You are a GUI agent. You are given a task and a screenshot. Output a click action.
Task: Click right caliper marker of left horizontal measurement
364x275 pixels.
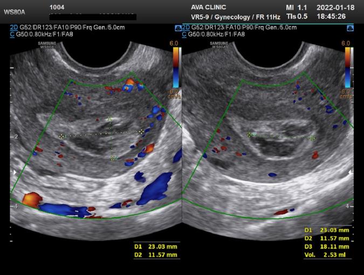(142, 131)
